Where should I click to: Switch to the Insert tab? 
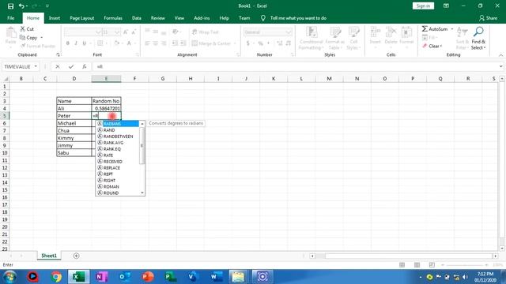coord(55,18)
